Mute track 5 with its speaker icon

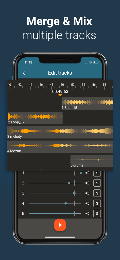pyautogui.click(x=87, y=213)
